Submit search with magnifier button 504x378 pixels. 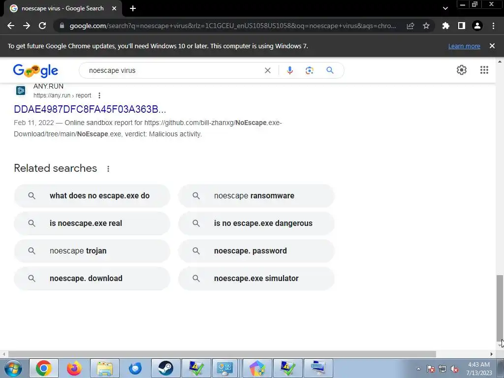330,70
